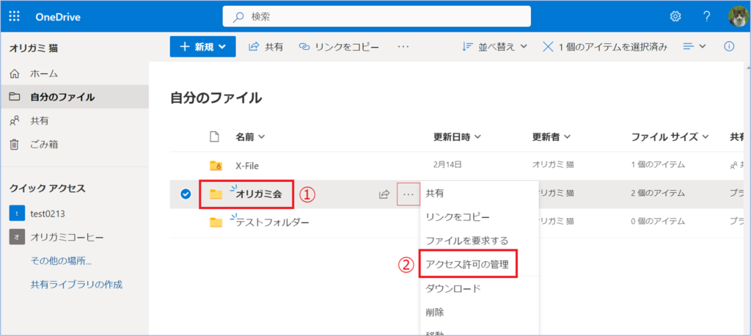Screen dimensions: 751x336
Task: Open the settings gear icon
Action: 675,16
